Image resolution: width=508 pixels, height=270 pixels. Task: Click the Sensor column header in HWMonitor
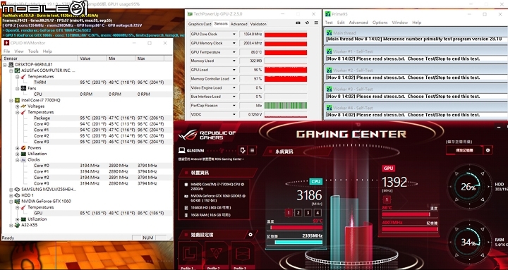(40, 59)
